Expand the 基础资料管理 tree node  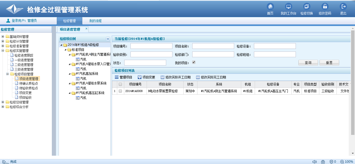[3, 37]
